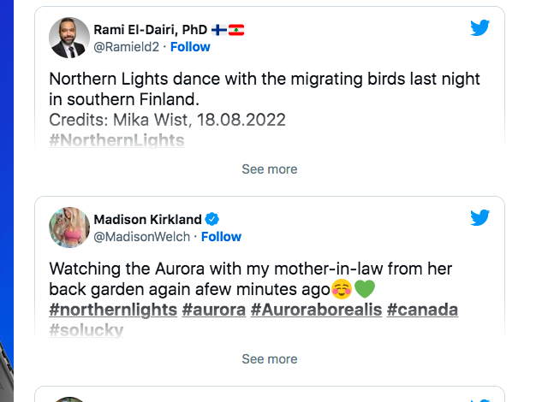Viewport: 542px width, 402px height.
Task: Follow the @Ramield2 account
Action: click(190, 47)
